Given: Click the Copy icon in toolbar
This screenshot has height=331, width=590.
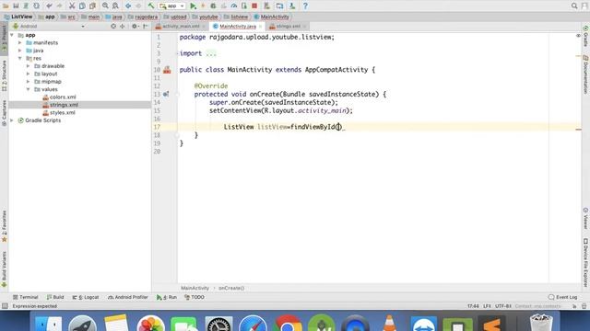Looking at the screenshot, I should 82,6.
